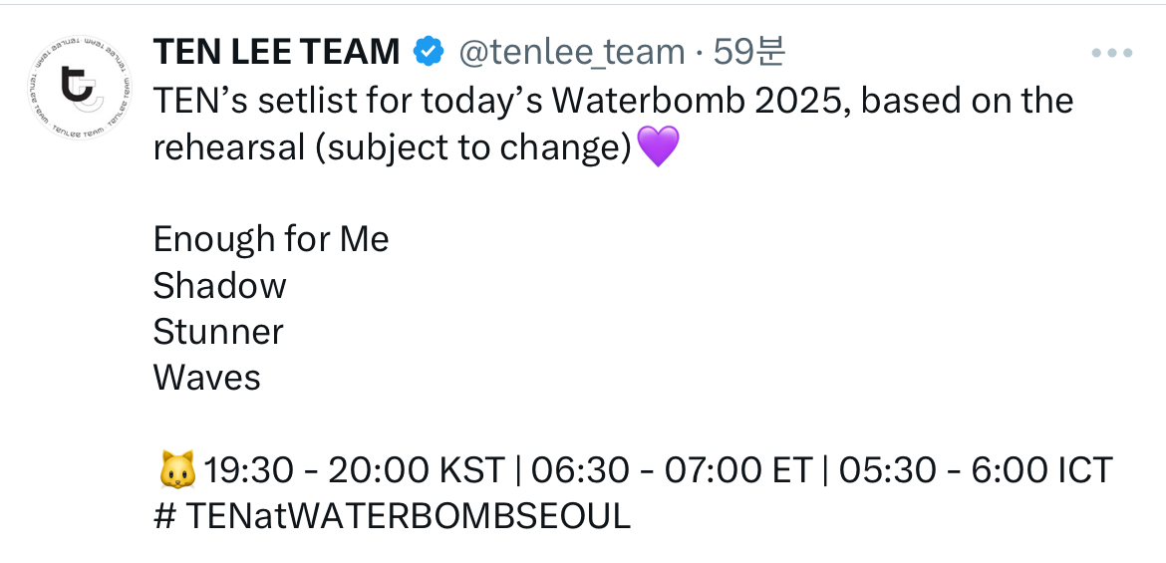Click the cat face emoji
The width and height of the screenshot is (1166, 563).
point(175,469)
